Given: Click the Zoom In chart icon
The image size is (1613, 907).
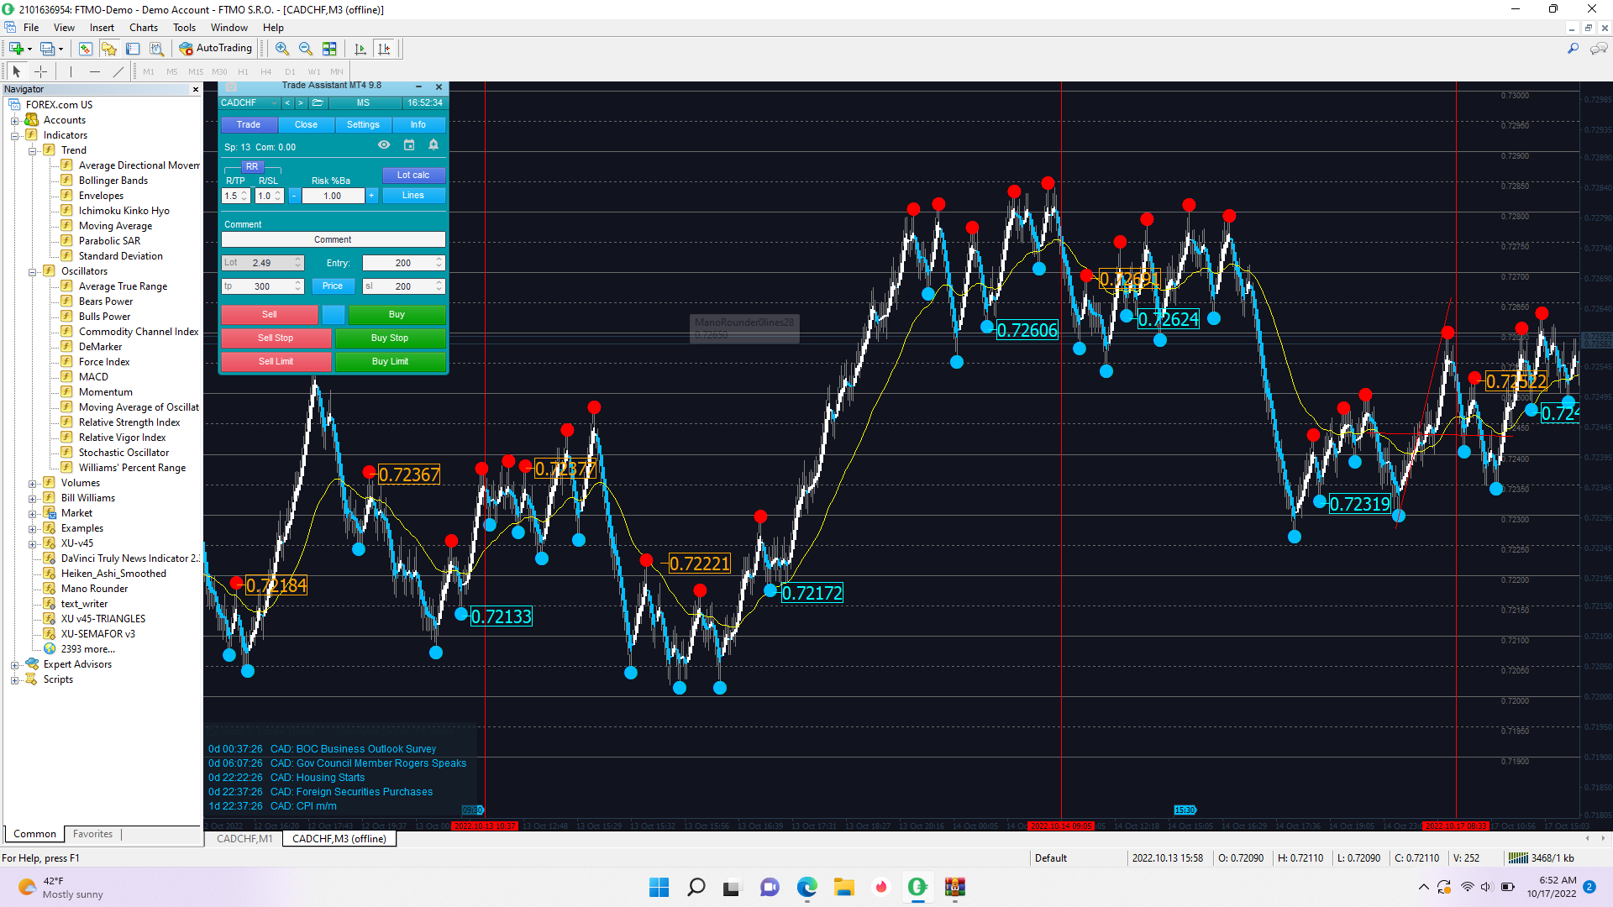Looking at the screenshot, I should tap(281, 49).
